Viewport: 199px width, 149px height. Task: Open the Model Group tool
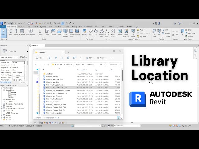tap(113, 33)
